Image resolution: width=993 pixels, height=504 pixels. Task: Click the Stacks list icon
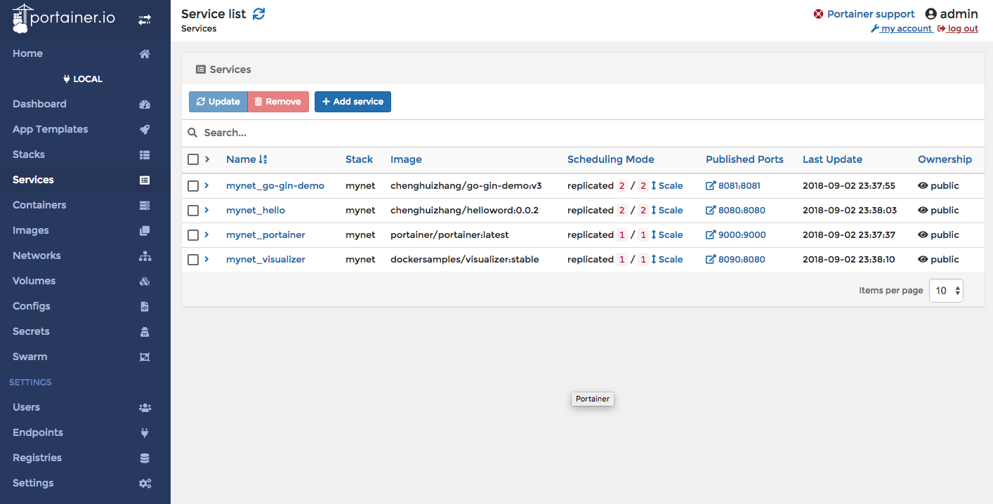click(x=145, y=155)
